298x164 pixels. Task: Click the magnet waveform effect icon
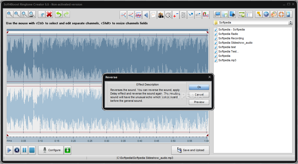(x=206, y=15)
